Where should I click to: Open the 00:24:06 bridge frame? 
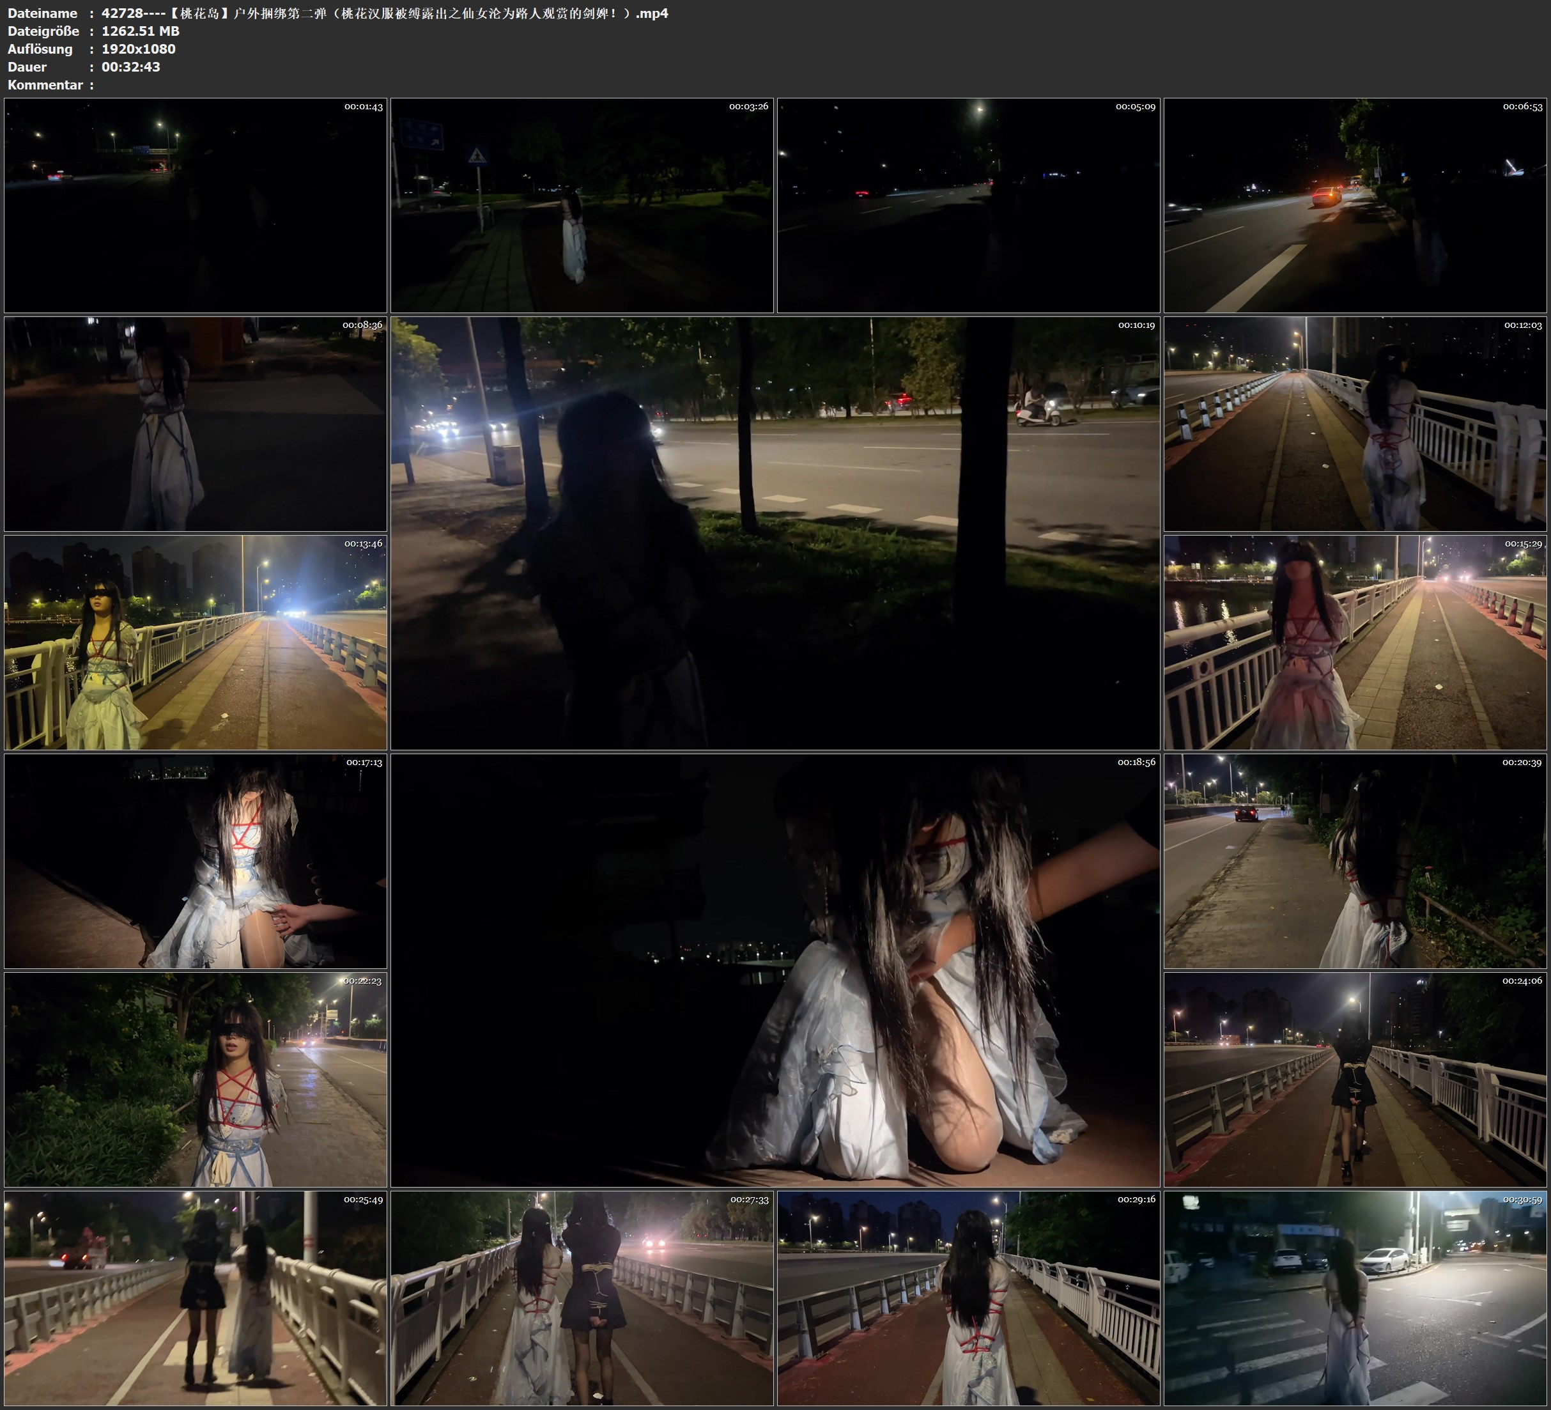click(x=1355, y=1079)
